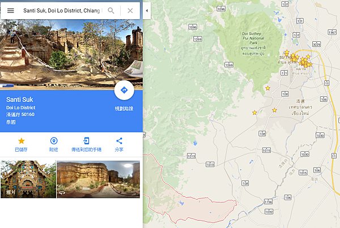Screen dimensions: 340x228
Task: Click the route 1096 shield near park top
Action: point(221,9)
